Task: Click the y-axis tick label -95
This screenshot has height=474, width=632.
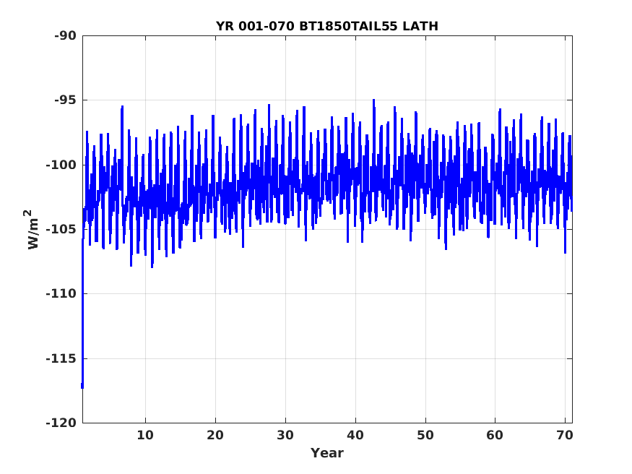Action: [x=65, y=100]
